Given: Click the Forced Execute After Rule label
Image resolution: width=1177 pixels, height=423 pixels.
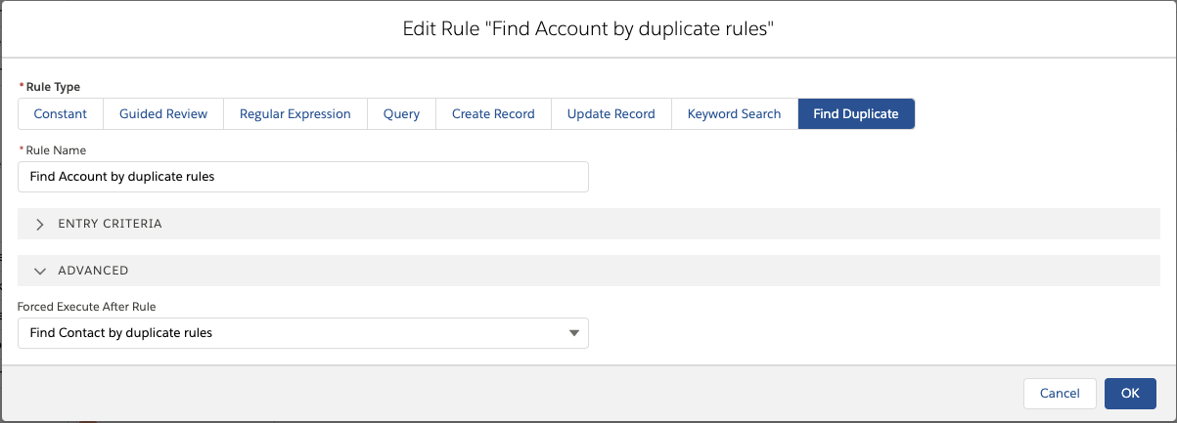Looking at the screenshot, I should point(86,307).
